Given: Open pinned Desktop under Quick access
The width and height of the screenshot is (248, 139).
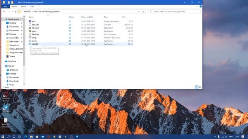Looking at the screenshot, I should 13,23.
